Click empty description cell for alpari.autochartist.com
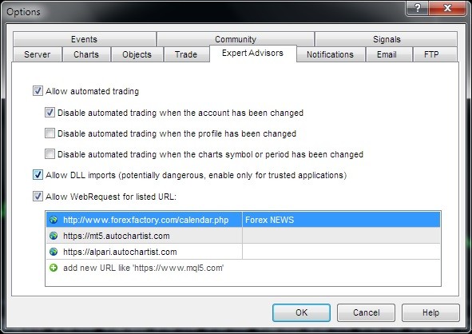This screenshot has height=334, width=472. click(x=341, y=252)
